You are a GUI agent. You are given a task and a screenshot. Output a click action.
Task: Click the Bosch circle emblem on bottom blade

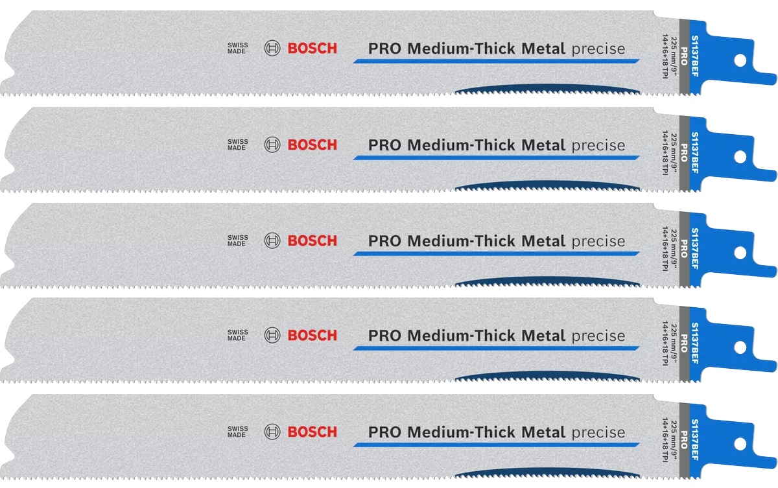[272, 432]
